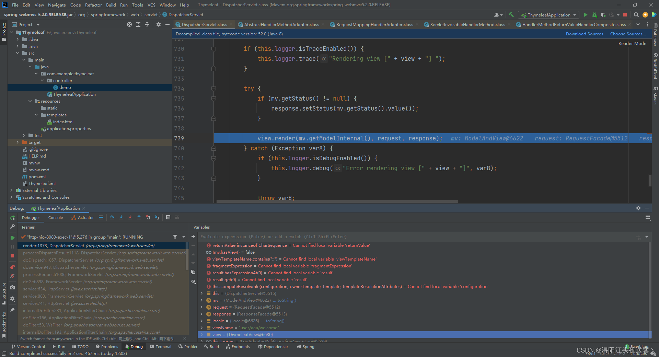Click the Evaluate Expression calculator icon
The image size is (659, 357).
168,217
